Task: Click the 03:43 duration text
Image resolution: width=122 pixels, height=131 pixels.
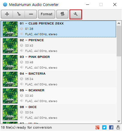Action: [x=29, y=46]
